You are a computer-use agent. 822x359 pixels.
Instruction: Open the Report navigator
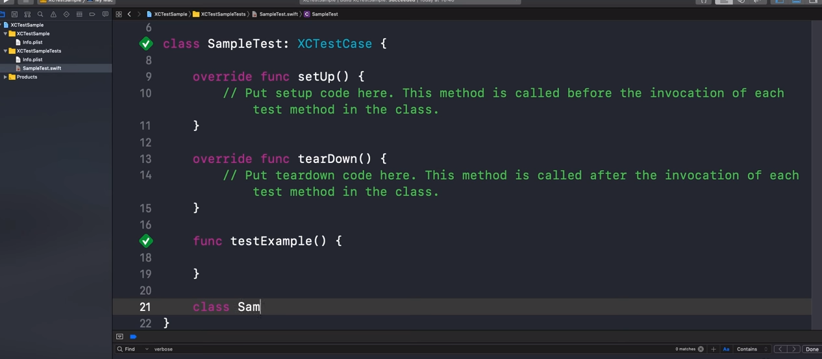[105, 14]
